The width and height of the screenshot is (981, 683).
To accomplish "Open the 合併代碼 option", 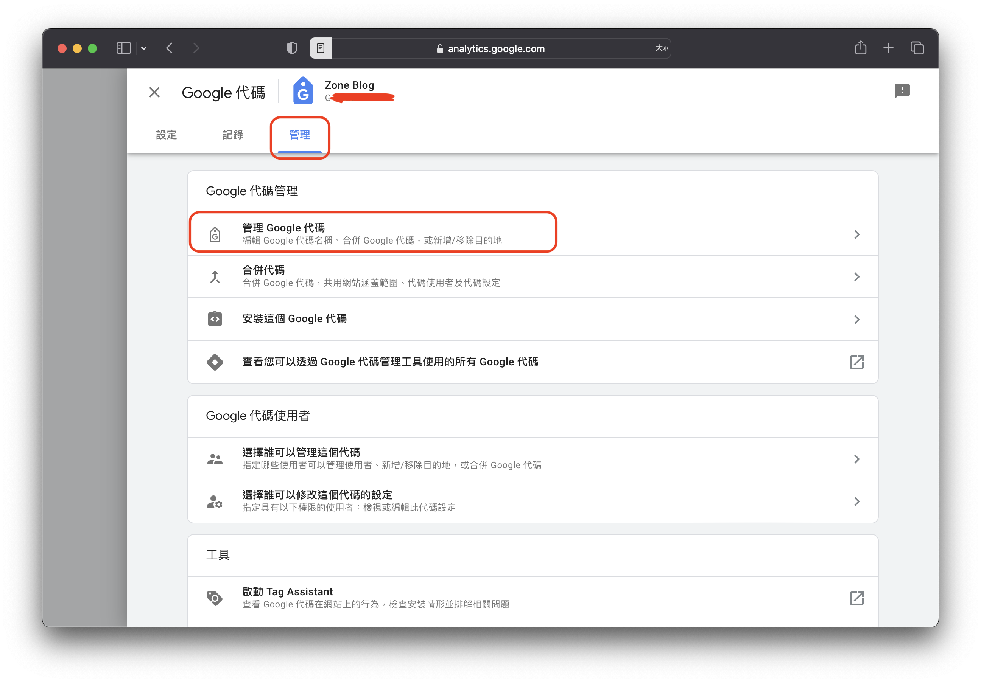I will [533, 276].
